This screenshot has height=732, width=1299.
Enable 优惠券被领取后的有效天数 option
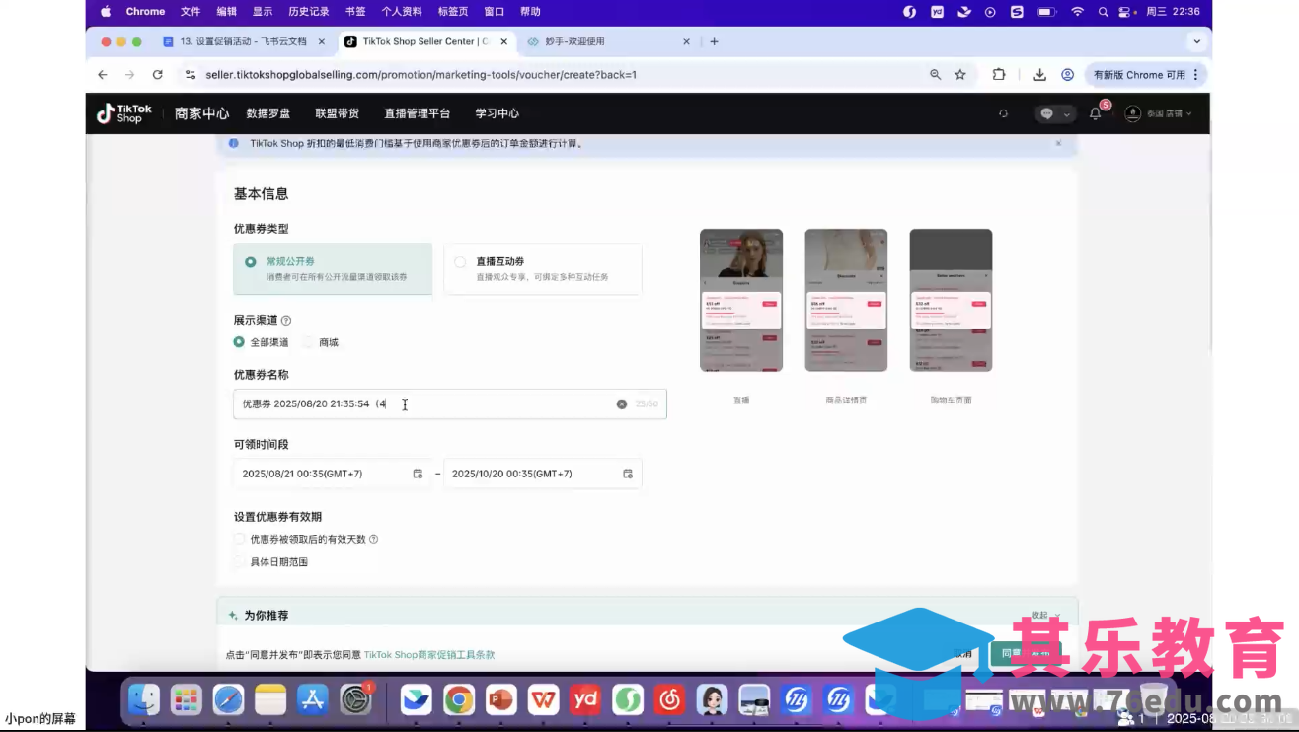pyautogui.click(x=239, y=539)
